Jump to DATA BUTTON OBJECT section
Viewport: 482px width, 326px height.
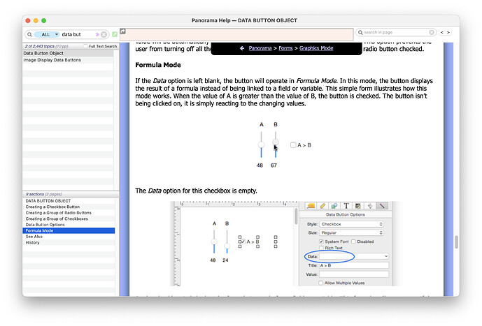(x=69, y=201)
